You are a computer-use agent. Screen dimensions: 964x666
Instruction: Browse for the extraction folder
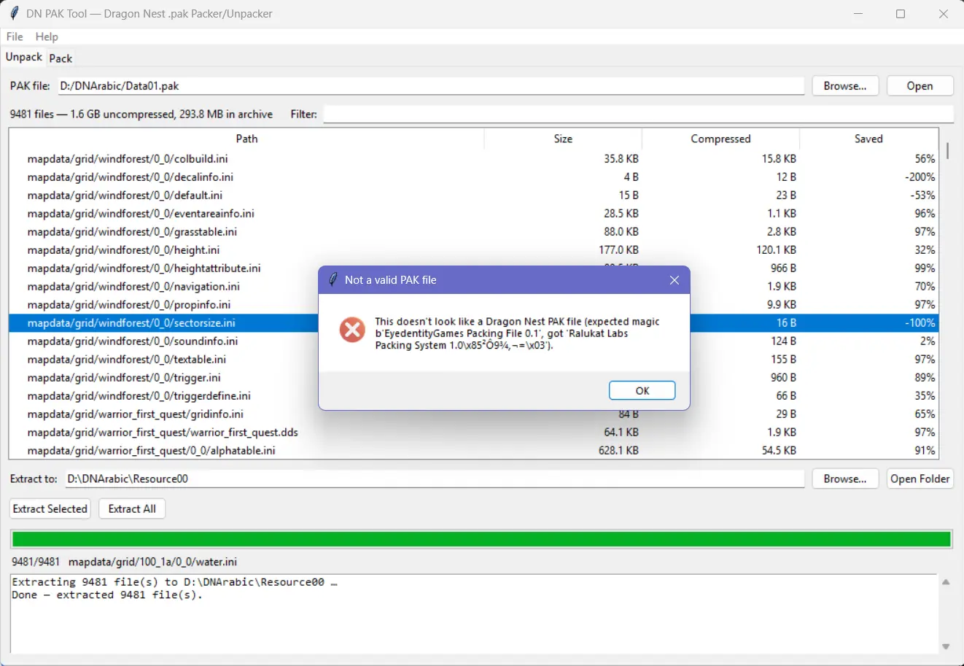[x=845, y=479]
